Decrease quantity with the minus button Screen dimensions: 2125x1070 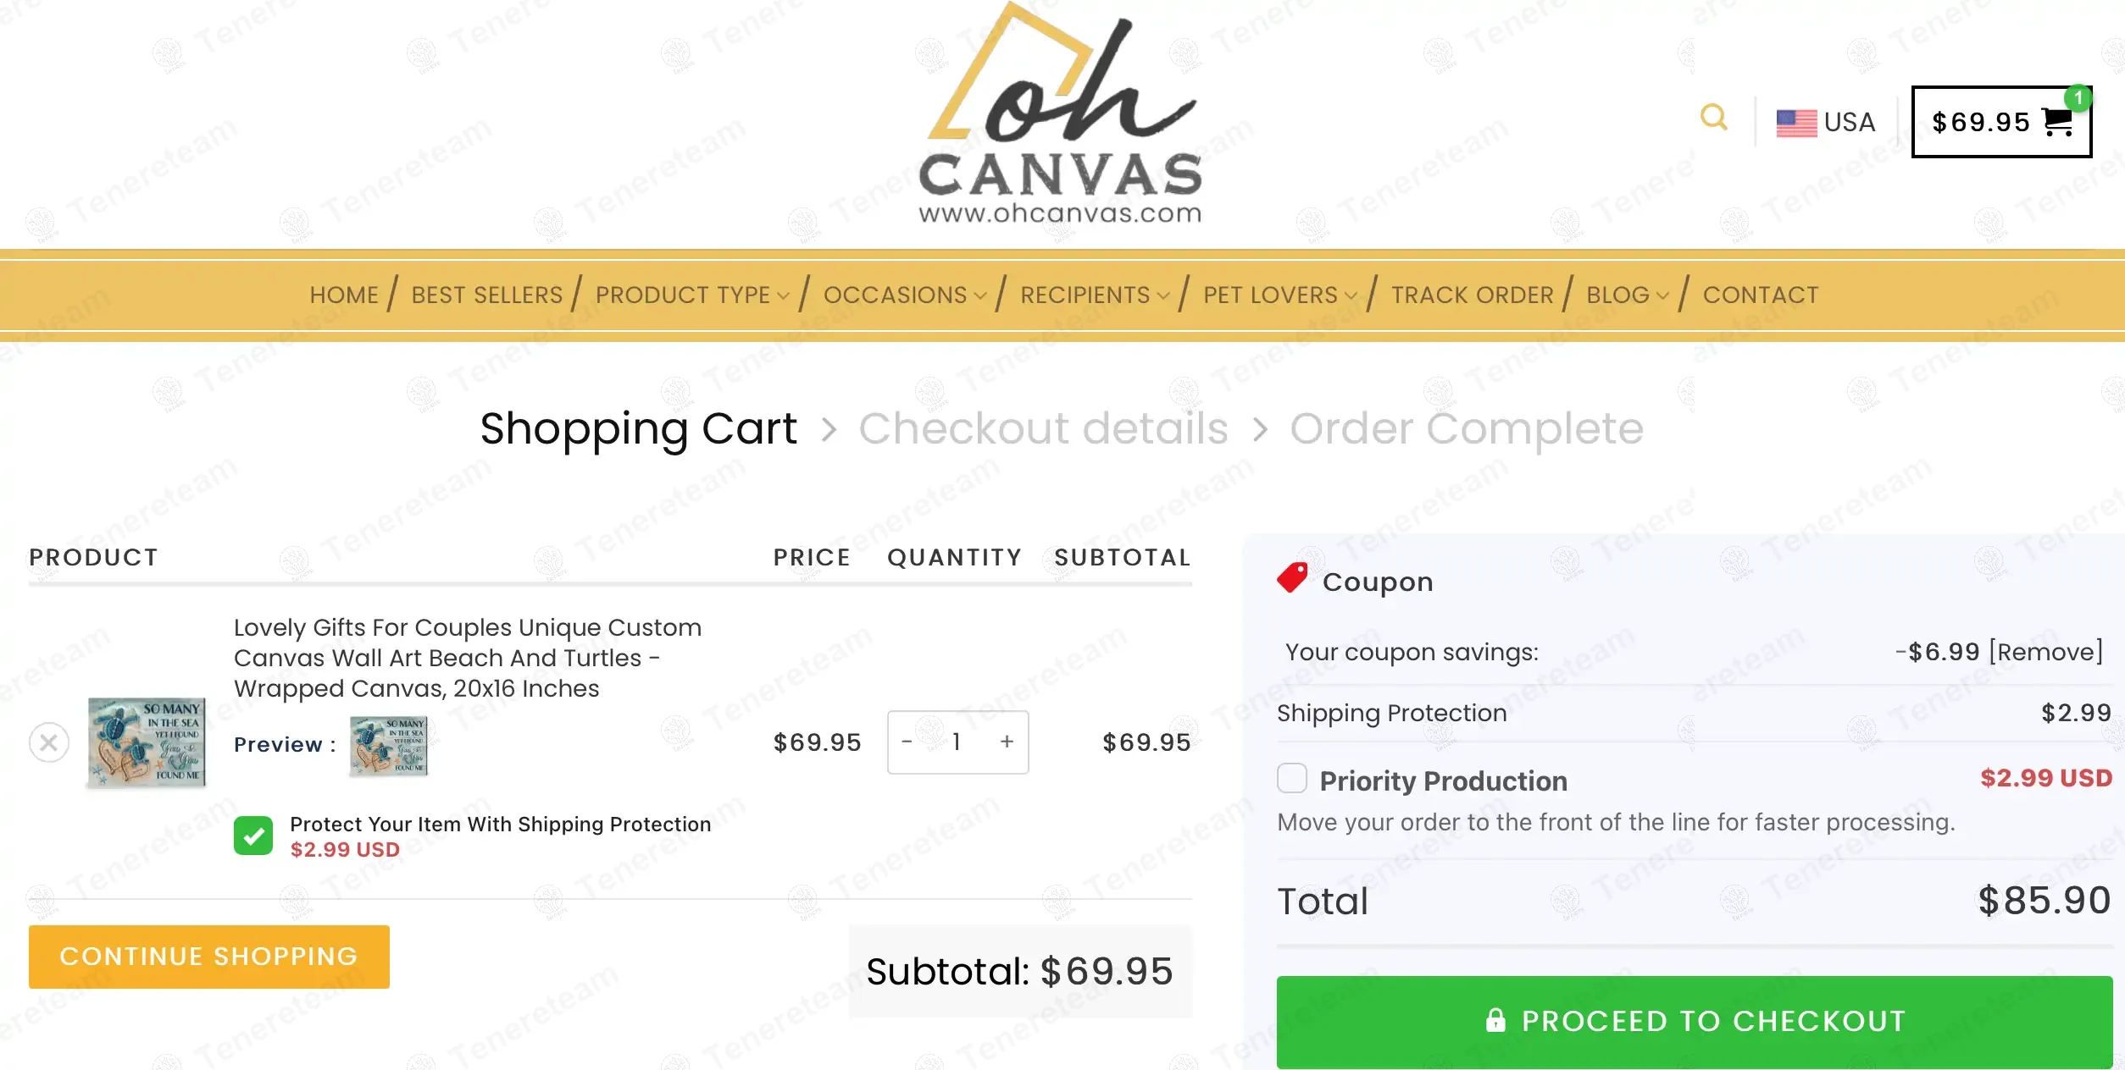pyautogui.click(x=907, y=742)
